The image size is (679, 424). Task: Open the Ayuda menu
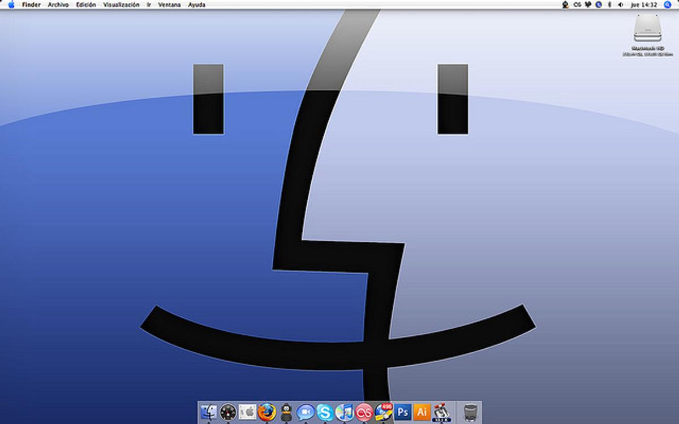coord(197,5)
